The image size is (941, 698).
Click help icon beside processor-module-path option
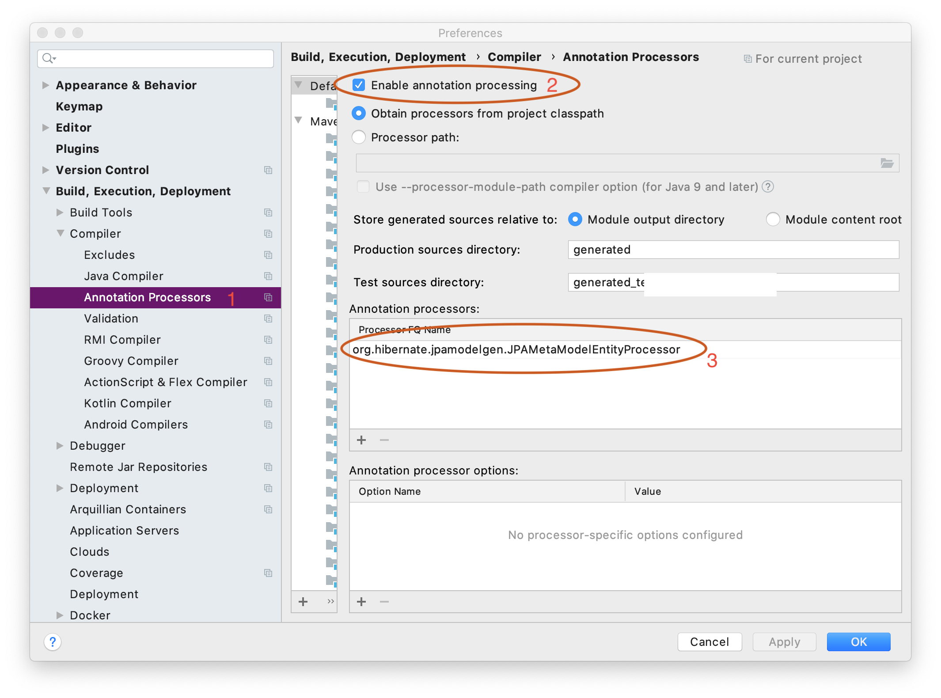[768, 187]
